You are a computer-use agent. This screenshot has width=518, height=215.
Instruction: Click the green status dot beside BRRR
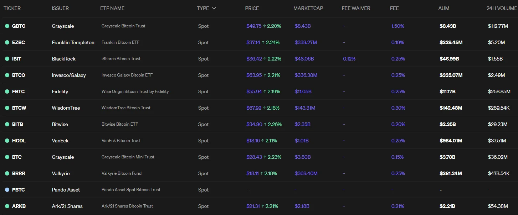(7, 173)
